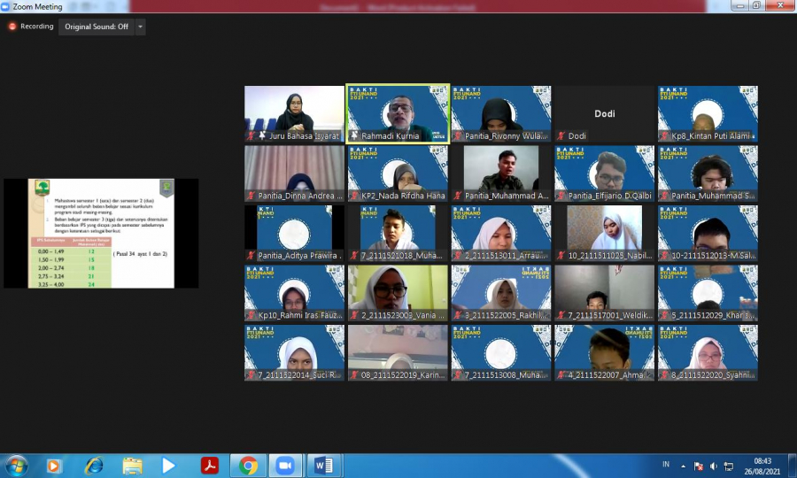Switch to Zoom app in taskbar
The width and height of the screenshot is (797, 478).
point(285,466)
